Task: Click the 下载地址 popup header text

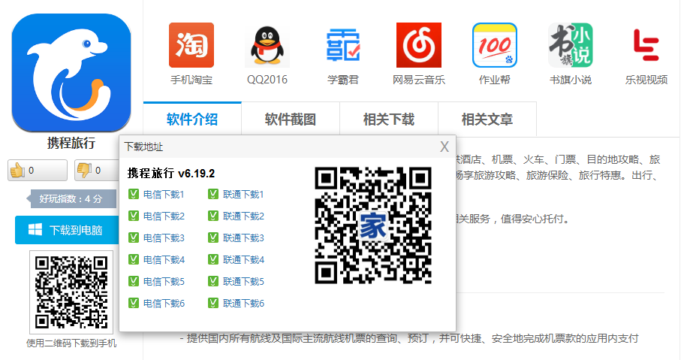Action: (x=143, y=147)
